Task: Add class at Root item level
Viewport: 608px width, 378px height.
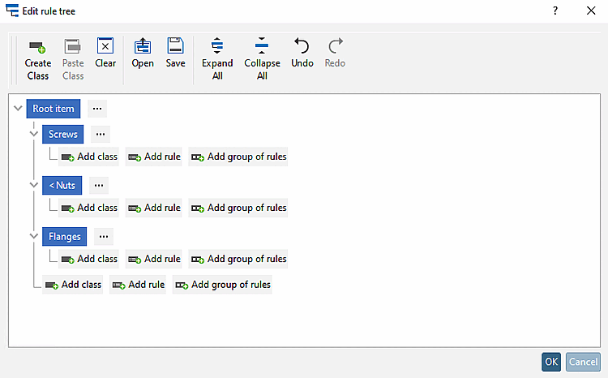Action: tap(73, 285)
